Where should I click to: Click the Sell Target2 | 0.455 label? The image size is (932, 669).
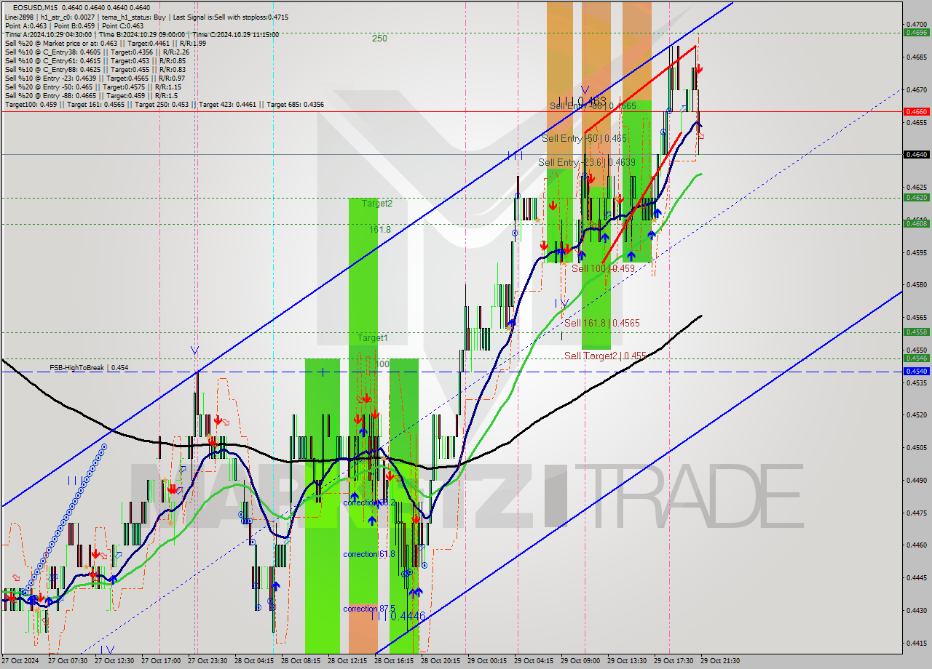[605, 356]
